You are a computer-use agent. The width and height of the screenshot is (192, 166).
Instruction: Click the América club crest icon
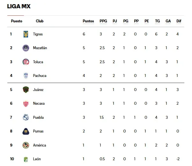[x=26, y=145]
